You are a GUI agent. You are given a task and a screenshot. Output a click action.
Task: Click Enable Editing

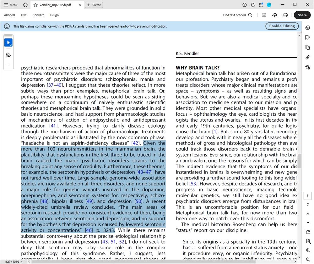282,26
